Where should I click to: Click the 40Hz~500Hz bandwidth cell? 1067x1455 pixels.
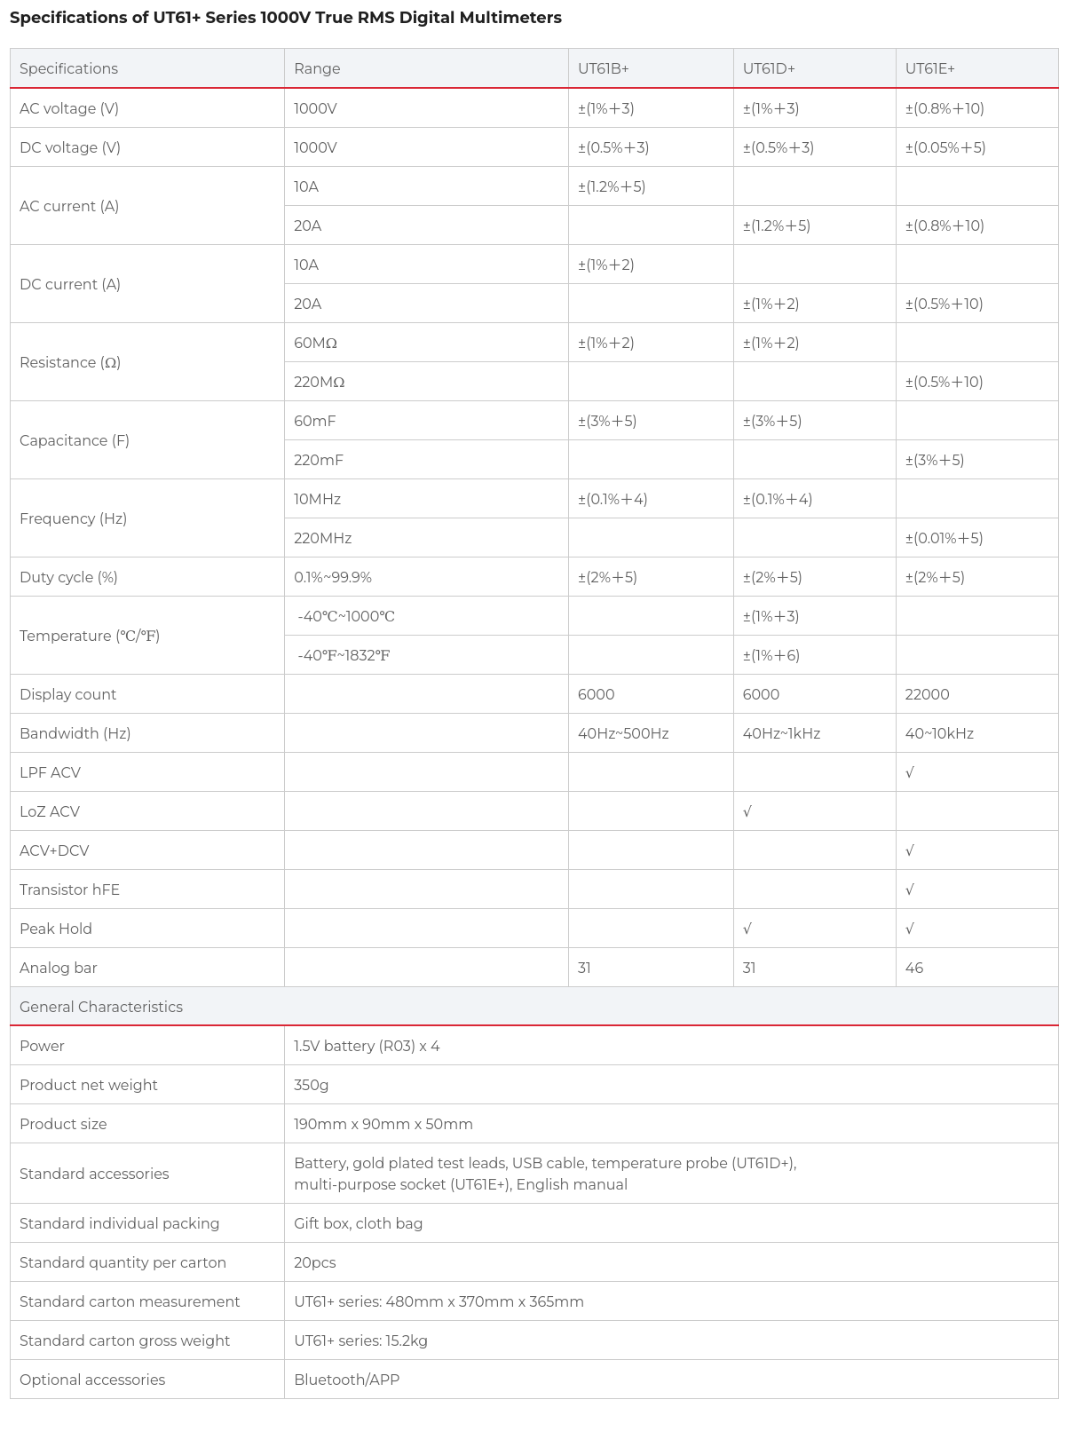pos(623,733)
